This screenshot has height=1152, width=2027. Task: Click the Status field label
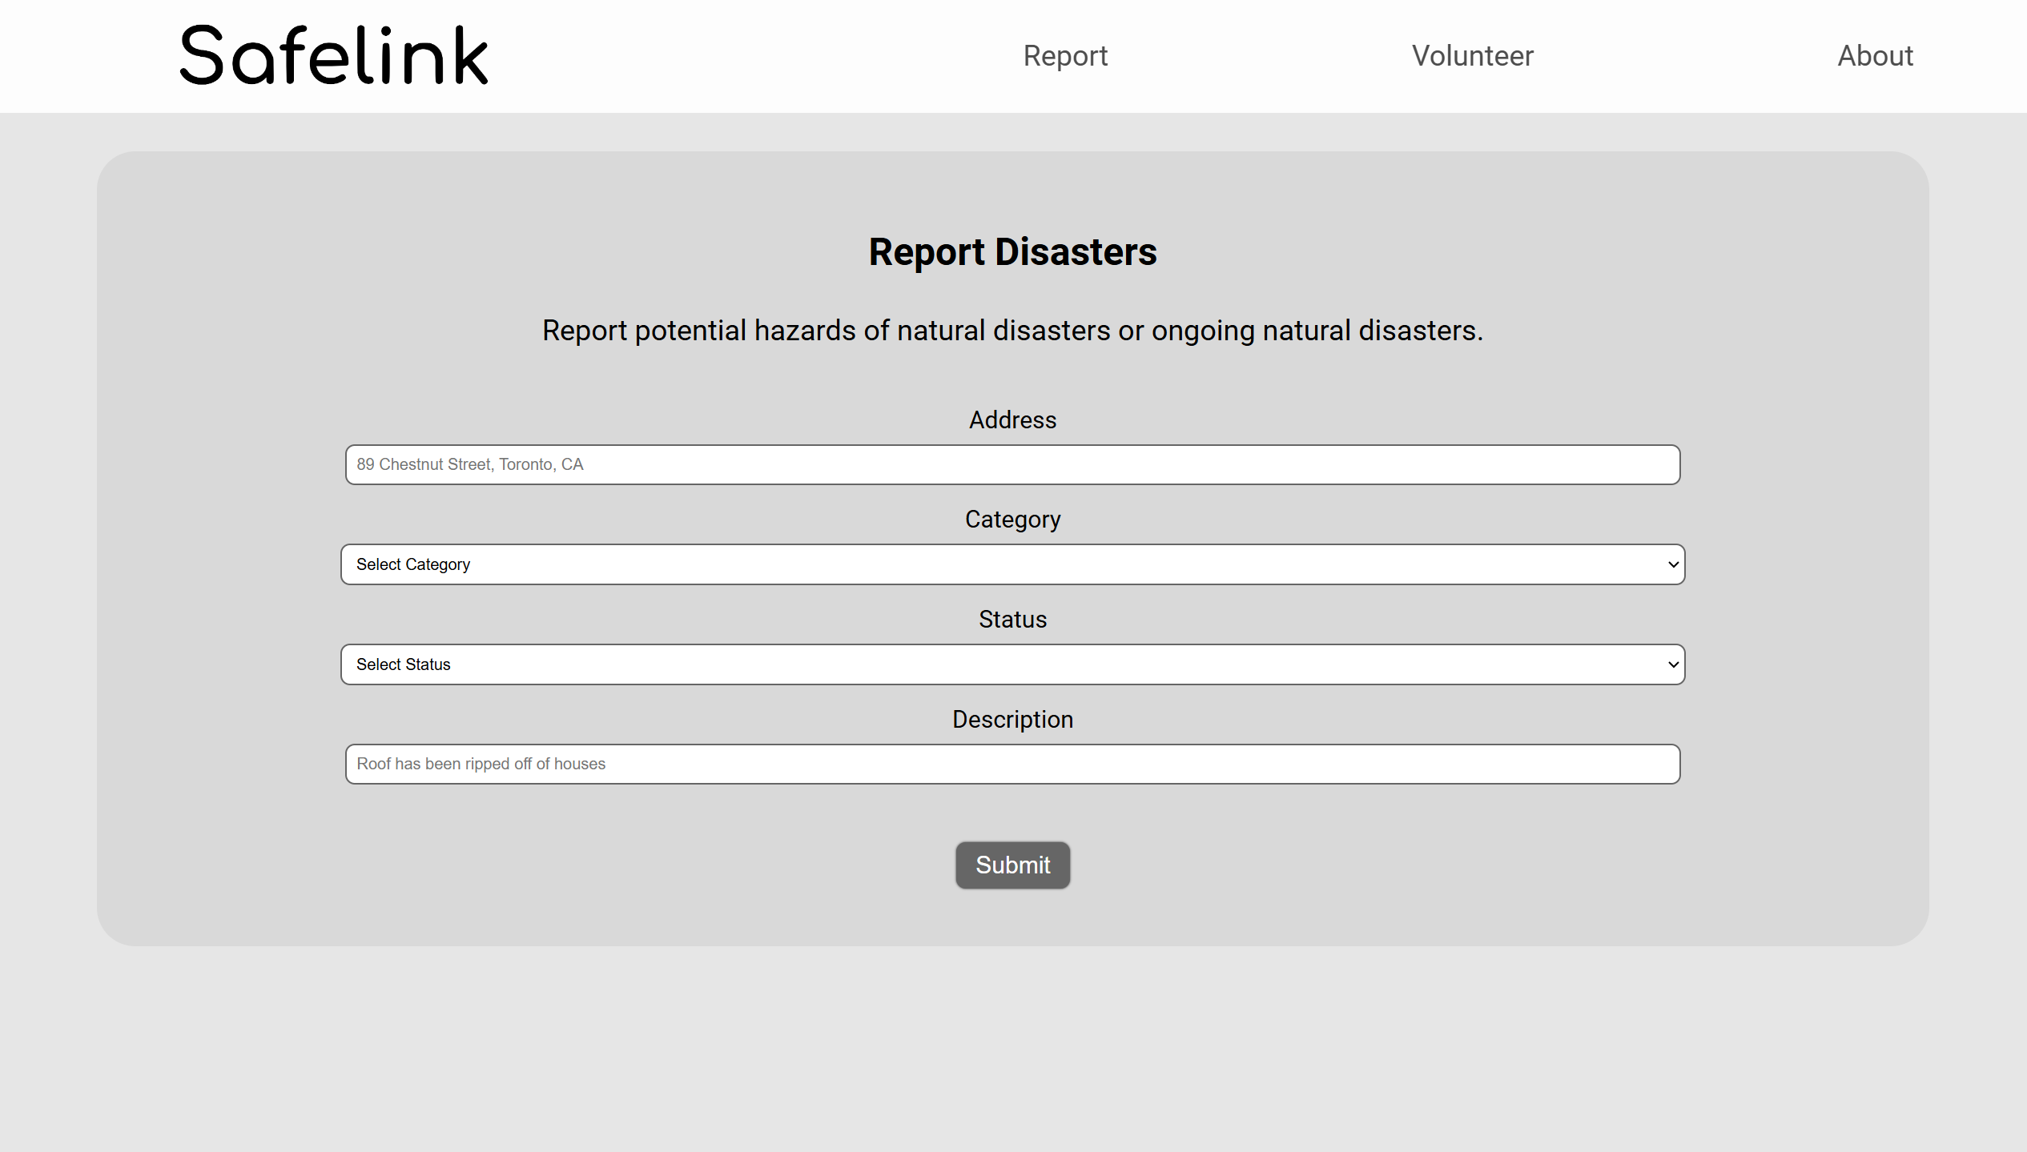pyautogui.click(x=1012, y=619)
